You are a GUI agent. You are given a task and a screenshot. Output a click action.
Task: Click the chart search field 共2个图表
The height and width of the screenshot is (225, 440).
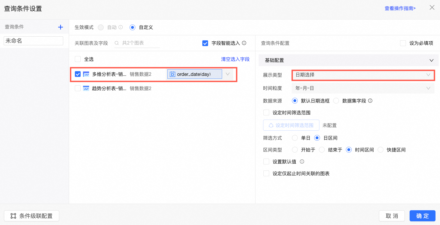coord(137,43)
